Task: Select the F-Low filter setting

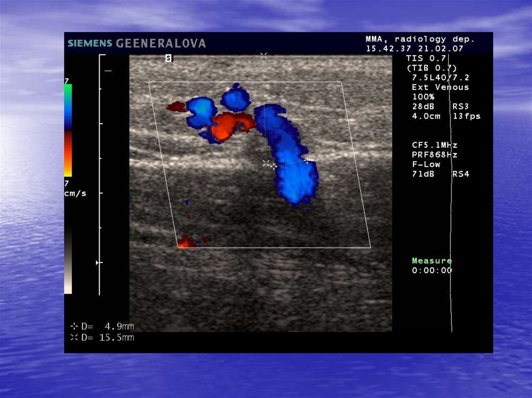Action: pos(426,164)
